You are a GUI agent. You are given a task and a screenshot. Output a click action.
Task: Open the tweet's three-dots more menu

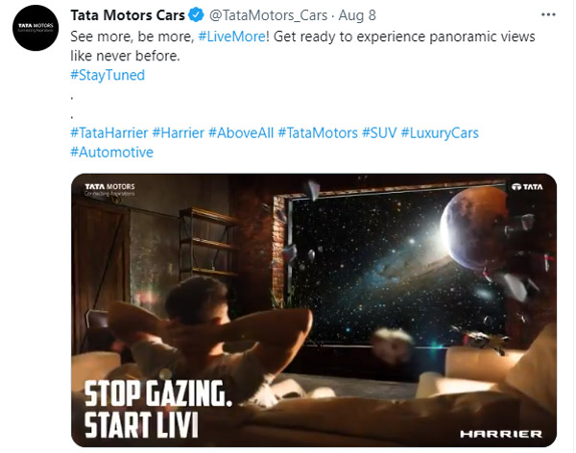[x=548, y=14]
